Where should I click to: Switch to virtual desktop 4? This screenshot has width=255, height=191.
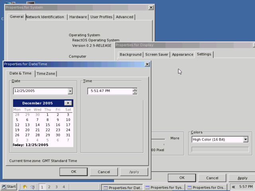tap(63, 187)
